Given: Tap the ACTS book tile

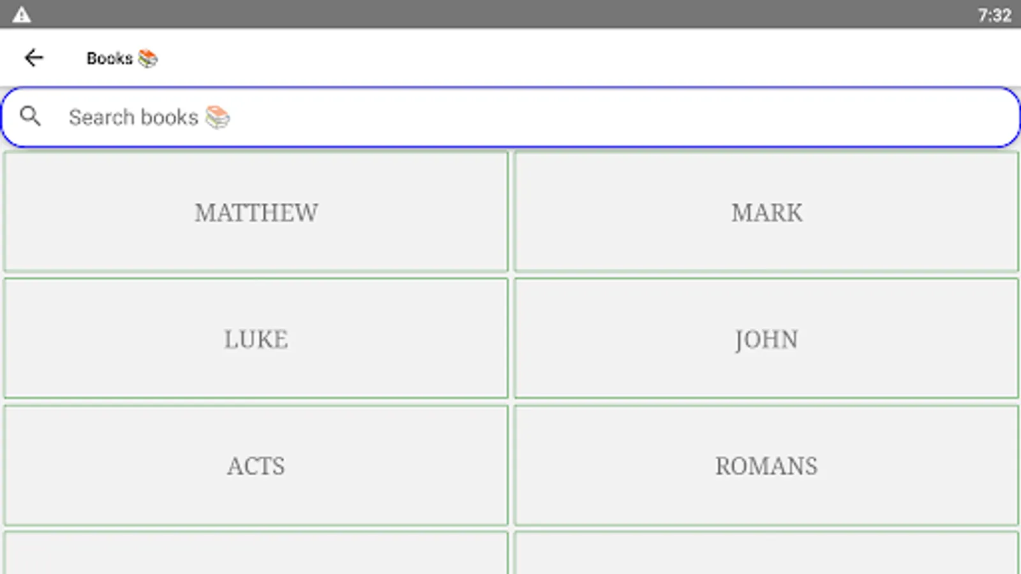Looking at the screenshot, I should [256, 466].
